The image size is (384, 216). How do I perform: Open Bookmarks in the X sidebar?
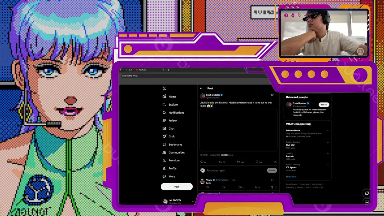click(172, 145)
